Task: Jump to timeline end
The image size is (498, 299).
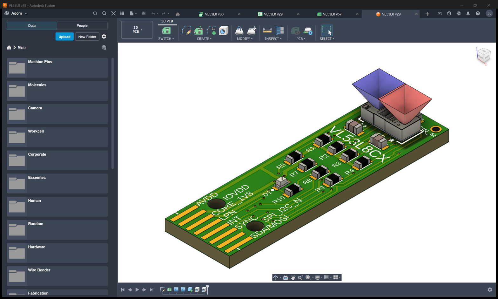Action: (151, 290)
